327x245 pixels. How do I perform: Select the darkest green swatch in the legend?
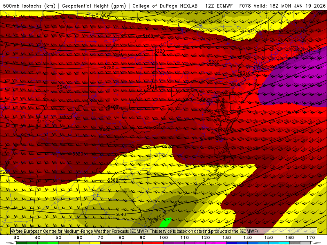[22, 243]
